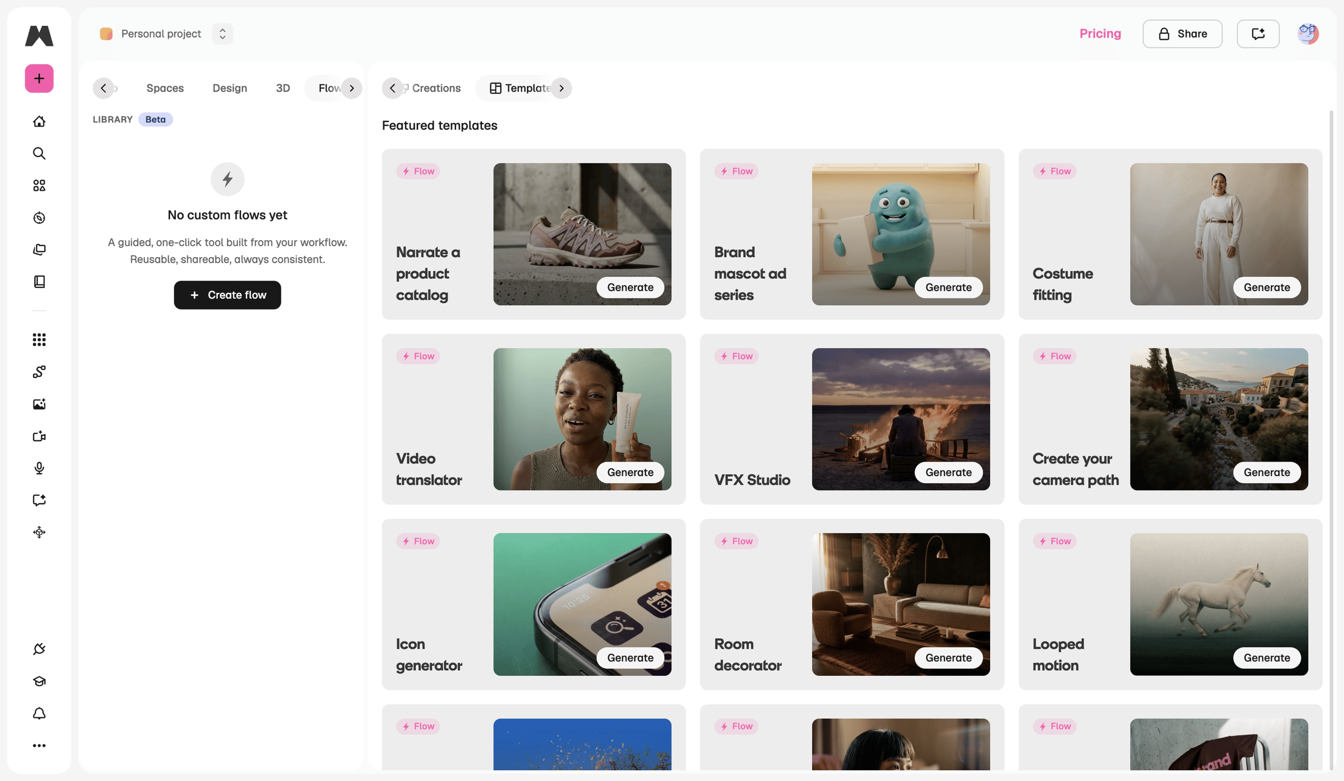Open the plug integrations icon

(39, 649)
